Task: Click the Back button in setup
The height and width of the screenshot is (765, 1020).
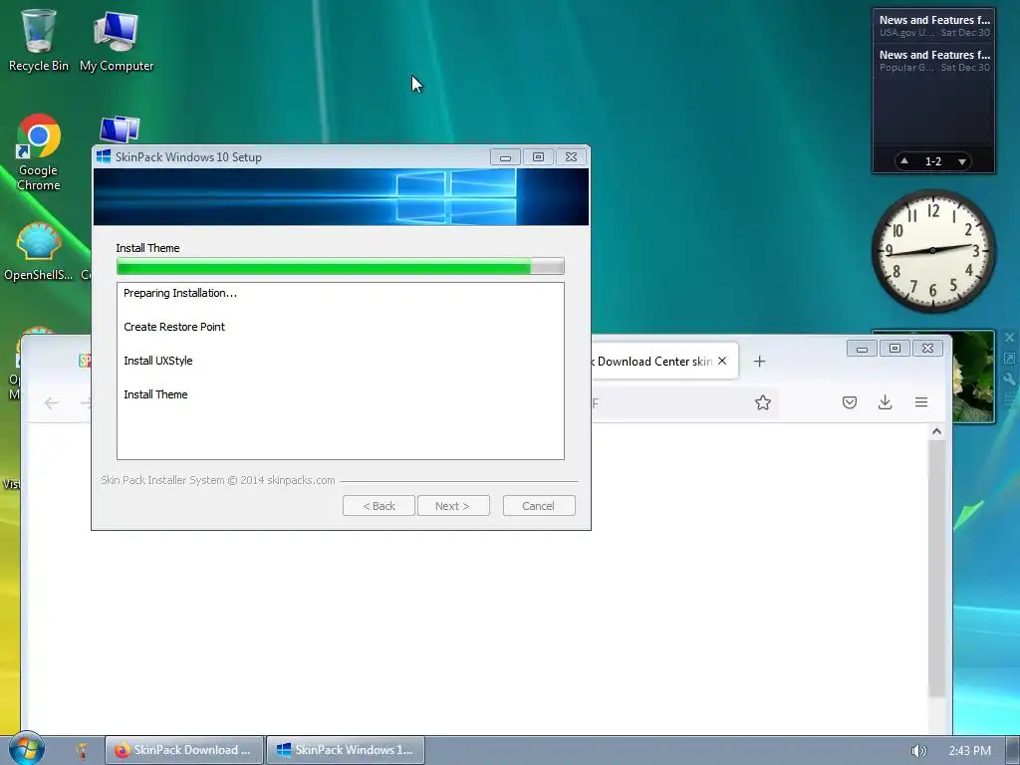Action: [x=379, y=505]
